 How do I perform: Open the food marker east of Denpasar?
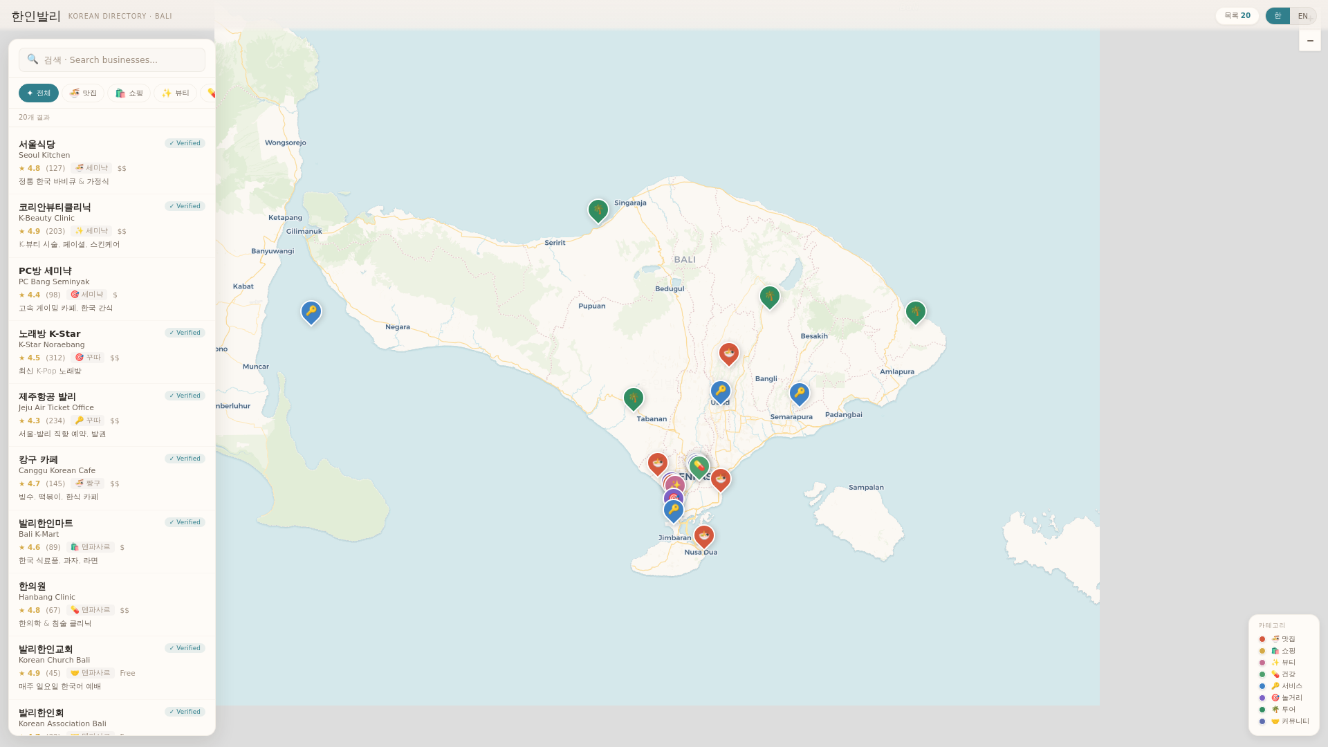720,479
